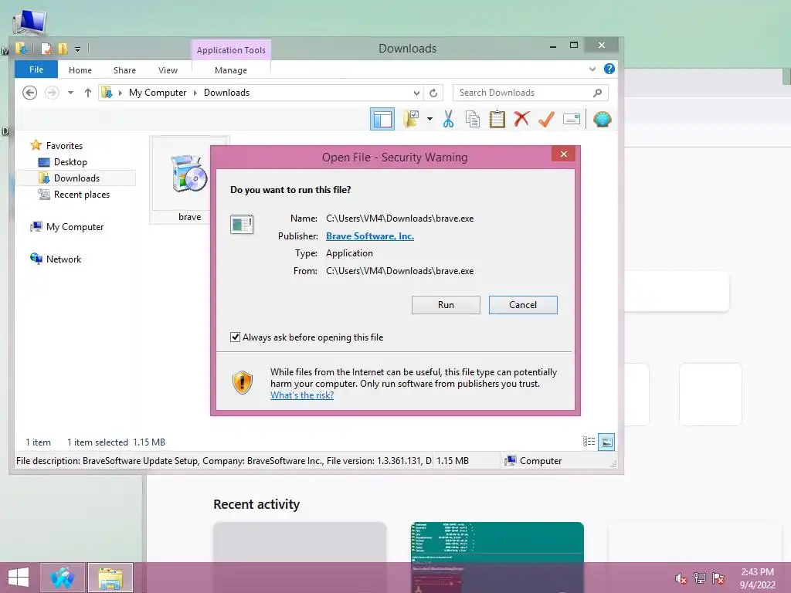
Task: Select Recent places in the navigation pane
Action: tap(81, 195)
